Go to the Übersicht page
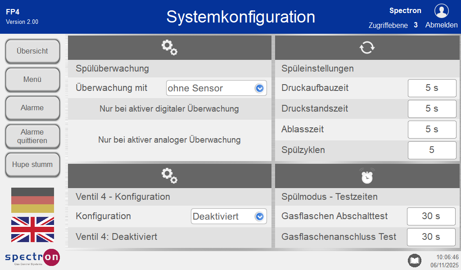 pos(32,51)
